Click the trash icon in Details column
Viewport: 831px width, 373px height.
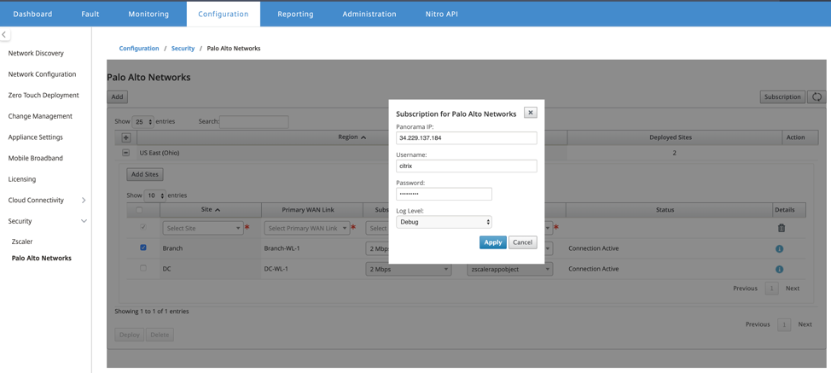click(x=781, y=228)
